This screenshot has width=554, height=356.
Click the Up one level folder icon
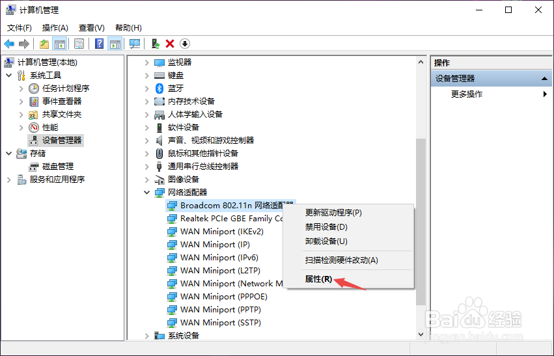(44, 44)
